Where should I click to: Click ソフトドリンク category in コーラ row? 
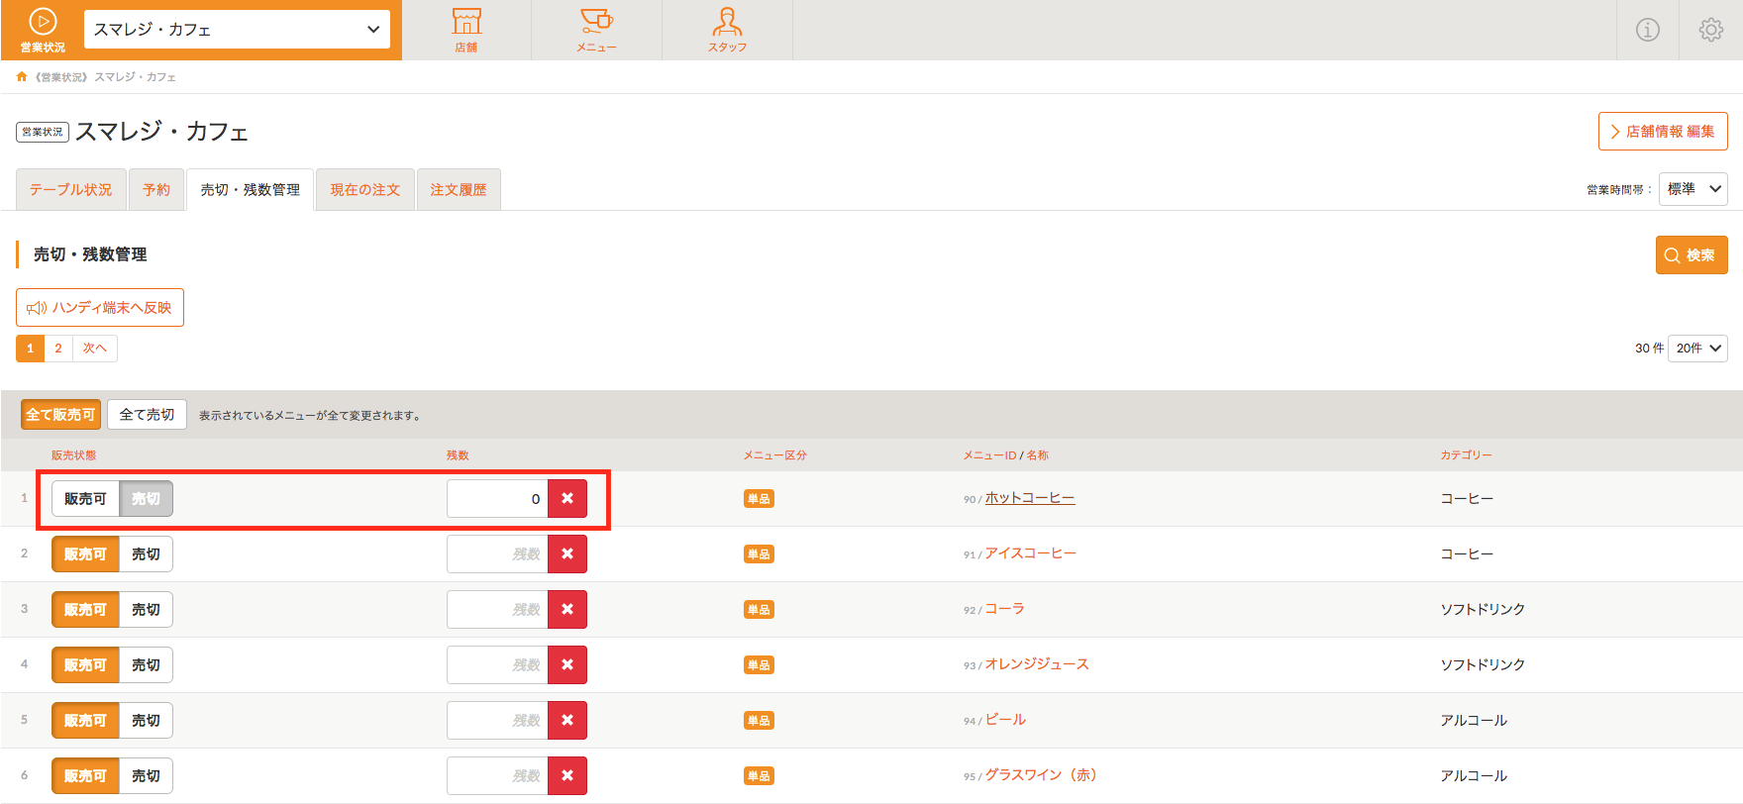coord(1483,609)
